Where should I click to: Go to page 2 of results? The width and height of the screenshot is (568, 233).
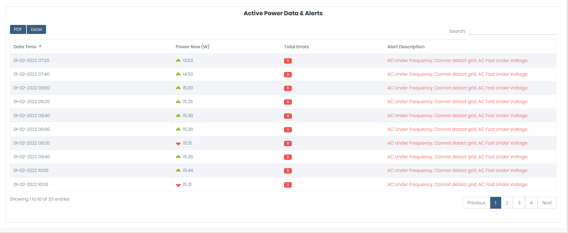tap(507, 203)
